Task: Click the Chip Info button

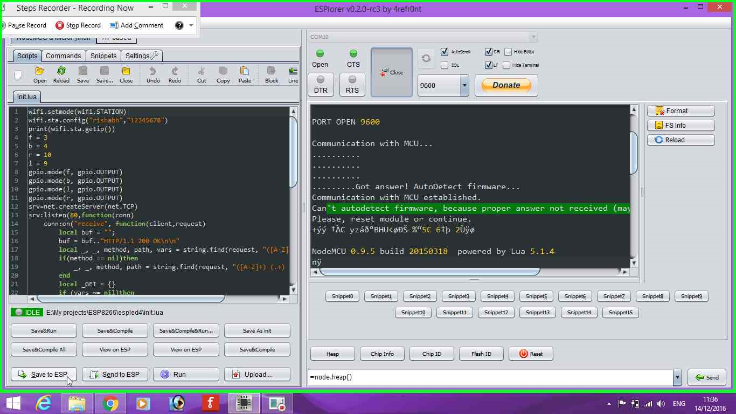Action: point(382,354)
